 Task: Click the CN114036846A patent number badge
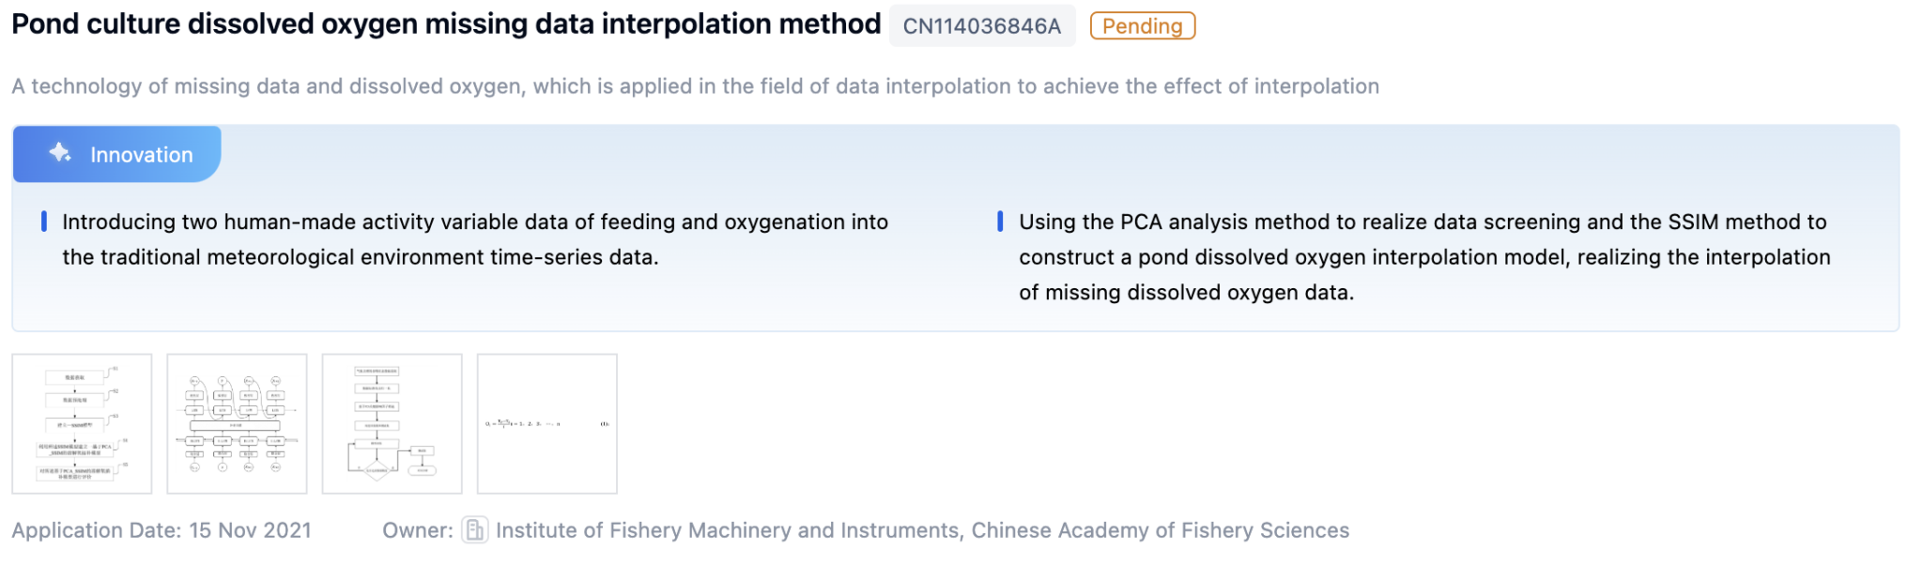pyautogui.click(x=981, y=26)
